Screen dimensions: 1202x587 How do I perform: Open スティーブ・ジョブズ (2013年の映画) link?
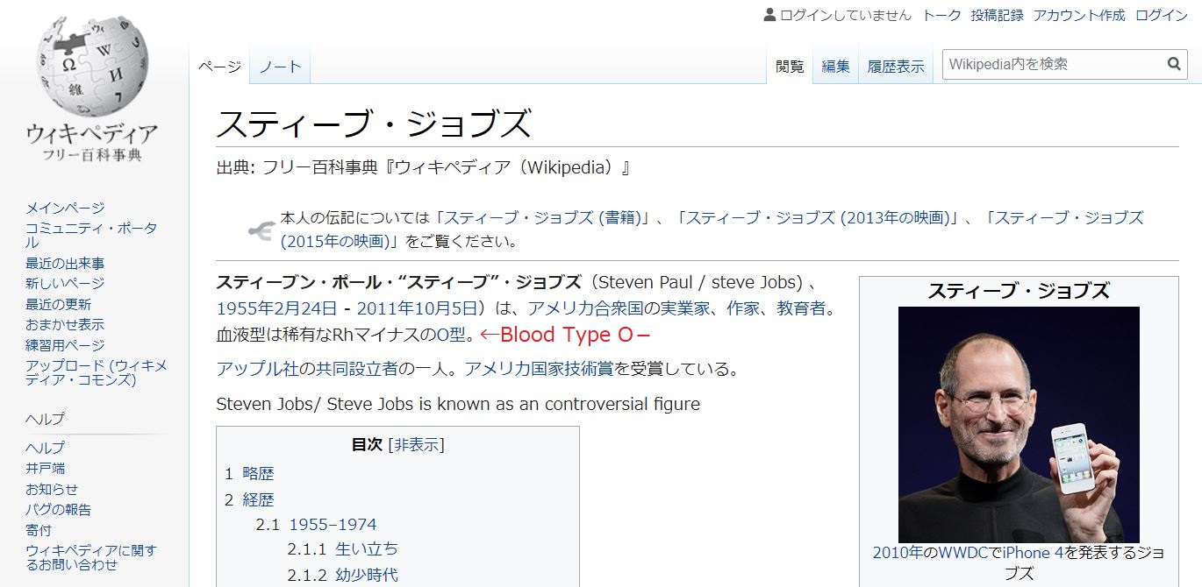819,217
